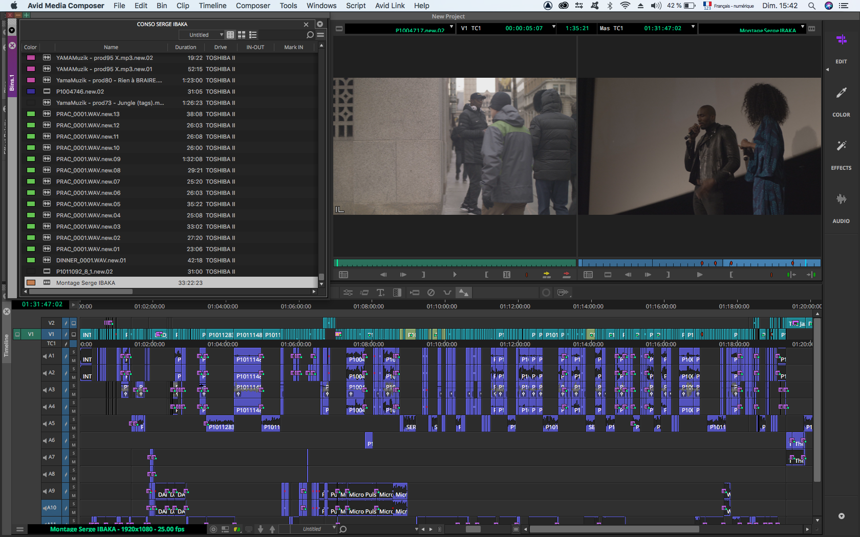The height and width of the screenshot is (537, 860).
Task: Expand the Mas TC1 timecode dropdown
Action: pyautogui.click(x=693, y=27)
